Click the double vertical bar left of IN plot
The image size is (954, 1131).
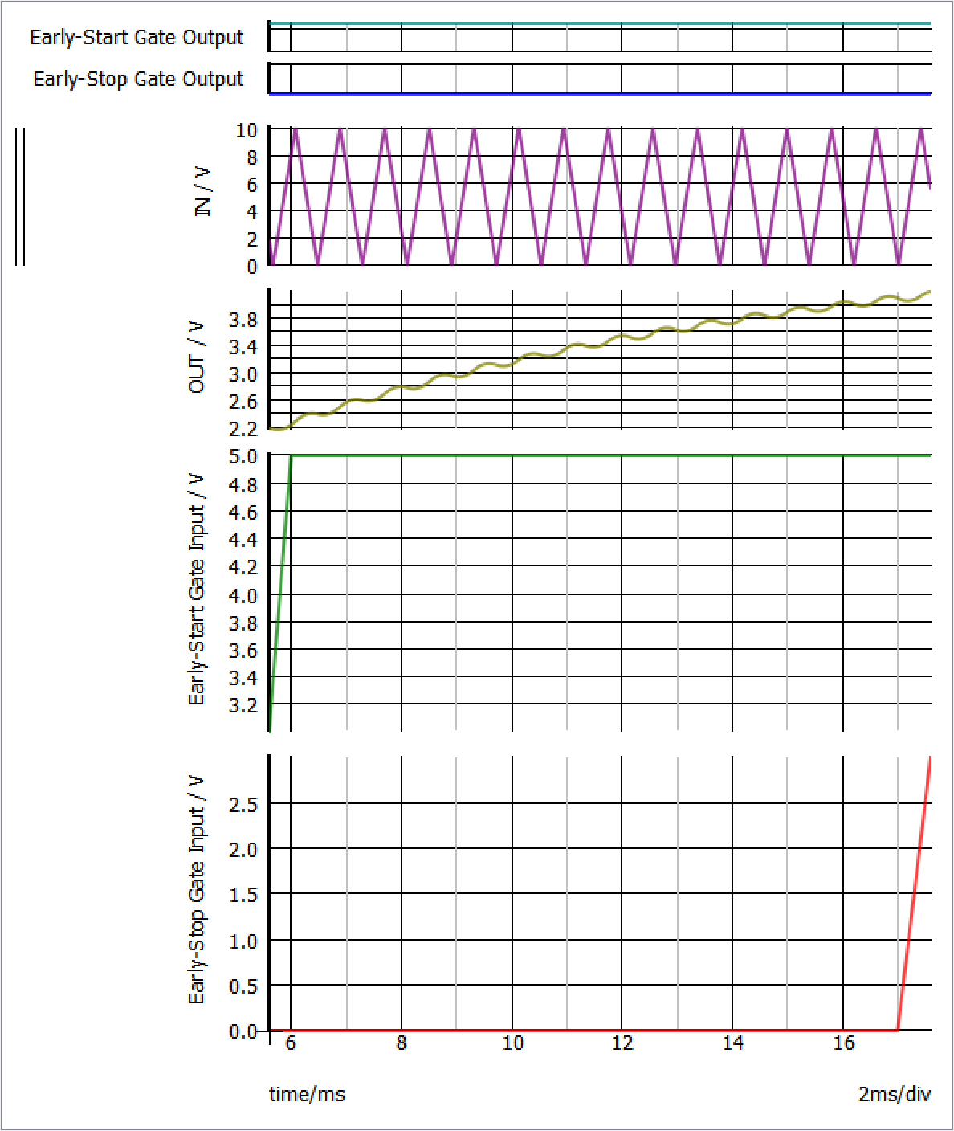point(20,197)
